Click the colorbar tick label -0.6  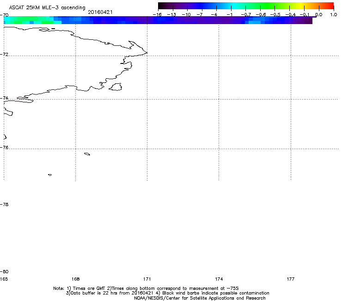[260, 15]
